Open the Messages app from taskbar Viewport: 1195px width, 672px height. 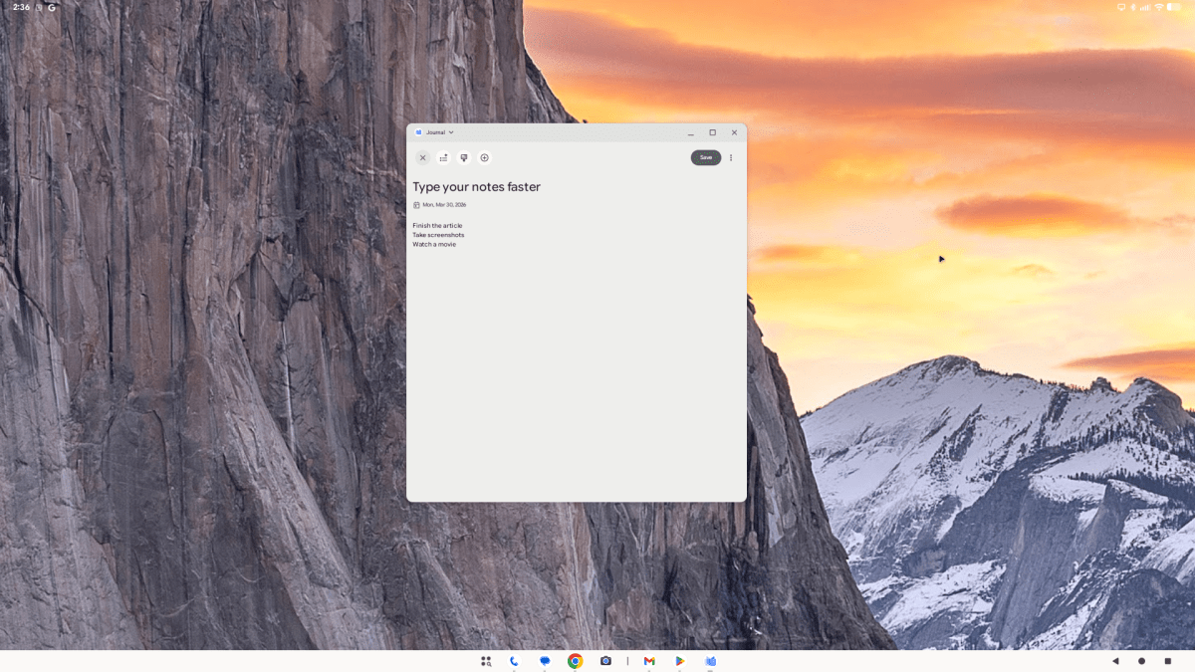tap(545, 661)
